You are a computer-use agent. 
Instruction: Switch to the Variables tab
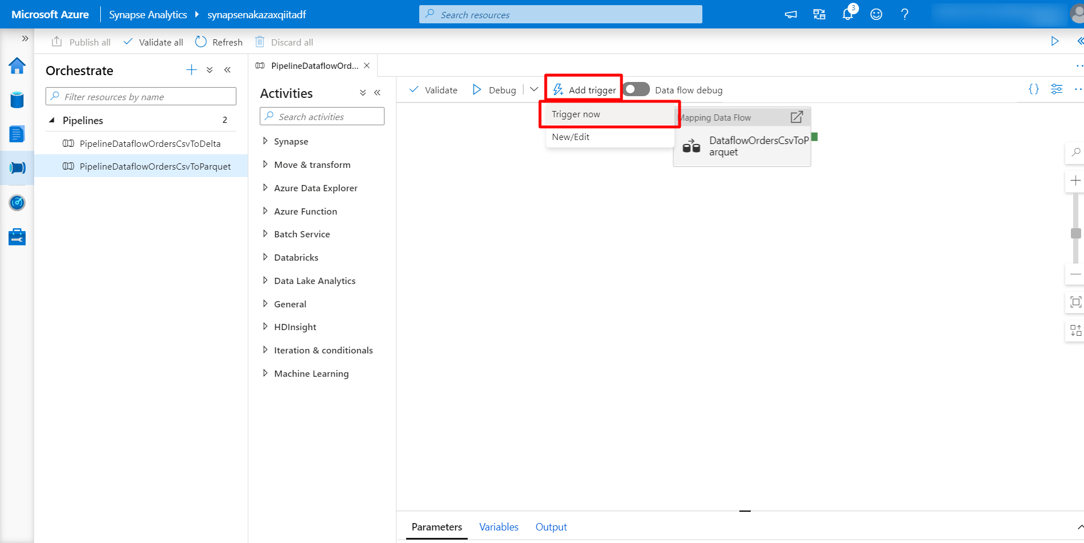coord(499,527)
